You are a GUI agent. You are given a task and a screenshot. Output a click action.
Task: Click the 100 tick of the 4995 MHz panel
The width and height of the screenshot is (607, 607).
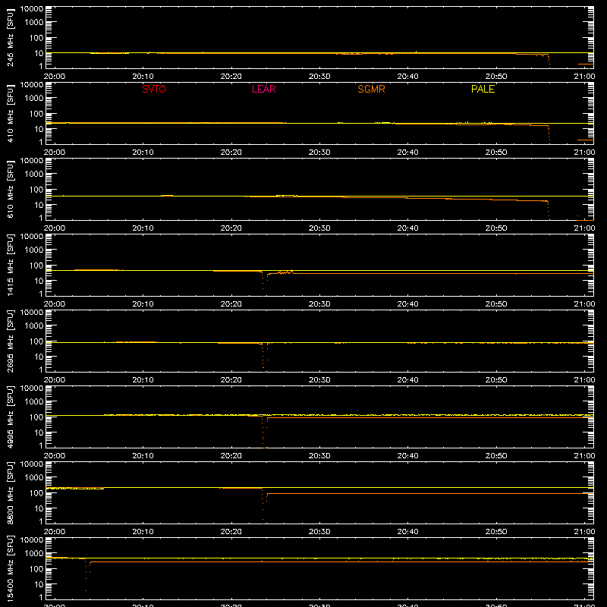click(x=36, y=417)
